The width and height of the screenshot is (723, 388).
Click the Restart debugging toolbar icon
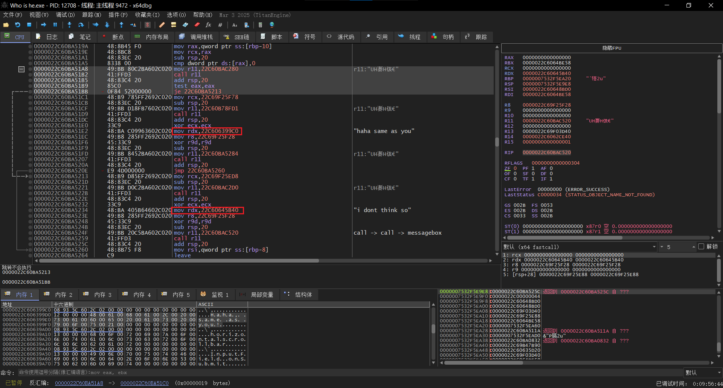[17, 25]
